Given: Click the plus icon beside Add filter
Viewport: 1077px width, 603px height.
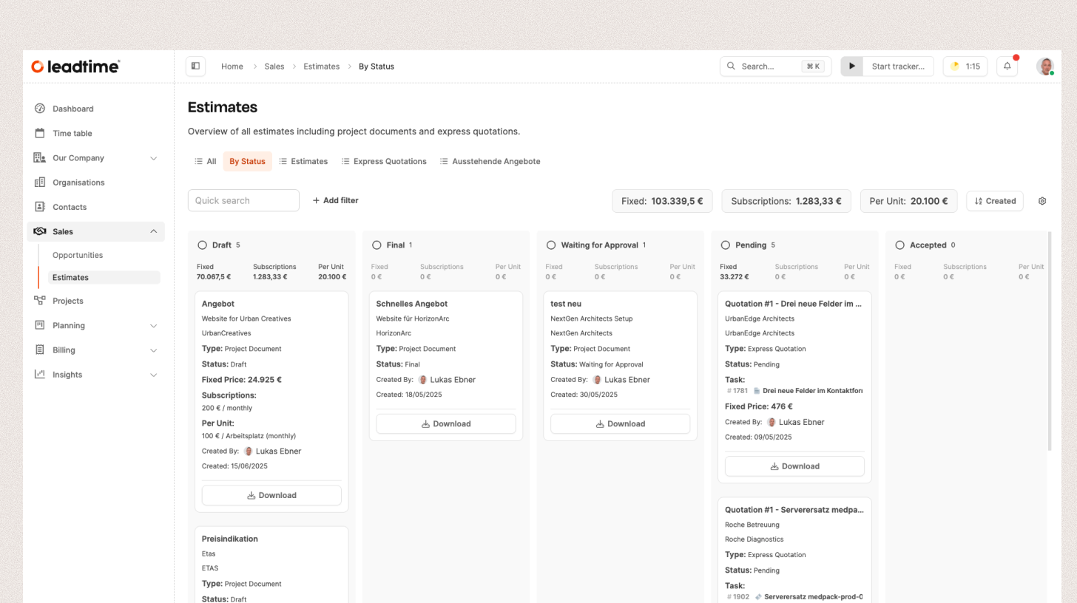Looking at the screenshot, I should pos(317,200).
